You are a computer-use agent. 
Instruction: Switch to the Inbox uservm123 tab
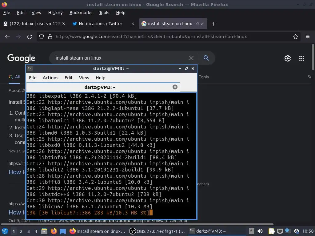34,24
